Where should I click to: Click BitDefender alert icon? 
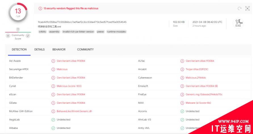click(53, 78)
